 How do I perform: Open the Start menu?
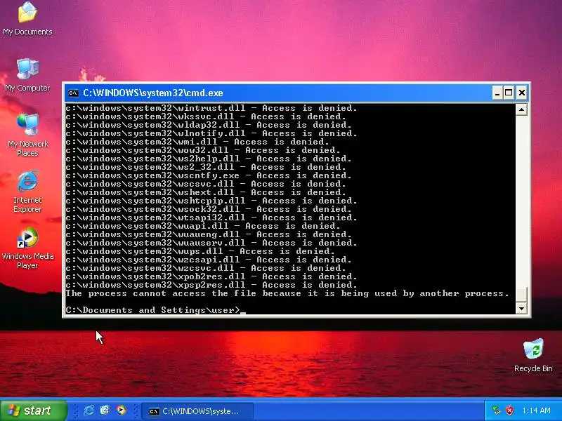(x=33, y=410)
